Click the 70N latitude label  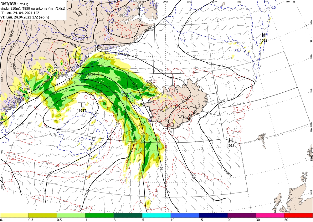point(288,2)
